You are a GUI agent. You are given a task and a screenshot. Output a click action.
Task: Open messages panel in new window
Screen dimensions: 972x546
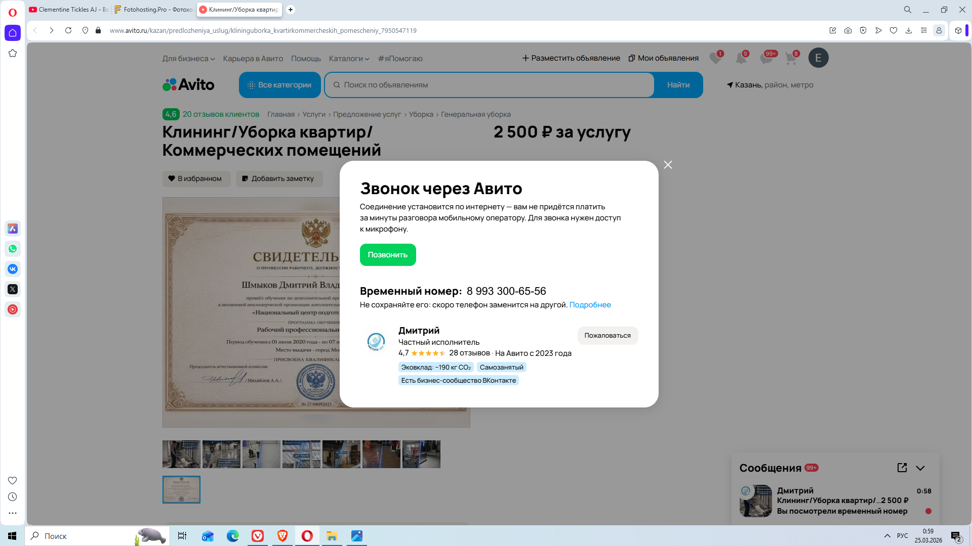902,468
